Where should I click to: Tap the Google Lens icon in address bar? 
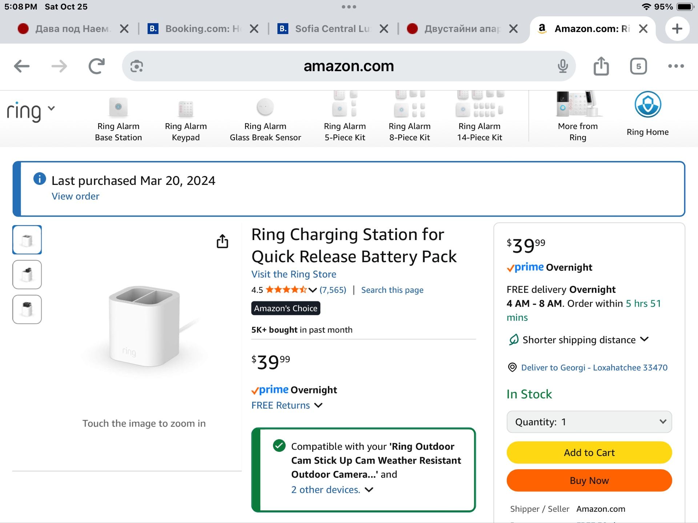point(137,66)
